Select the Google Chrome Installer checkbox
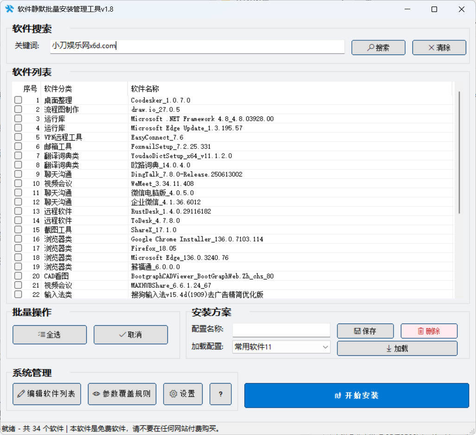 (18, 239)
